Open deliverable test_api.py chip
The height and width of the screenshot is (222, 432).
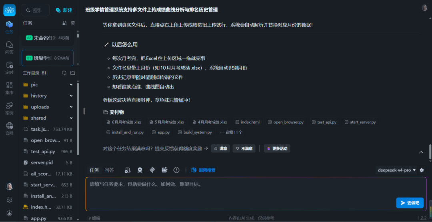coord(324,122)
